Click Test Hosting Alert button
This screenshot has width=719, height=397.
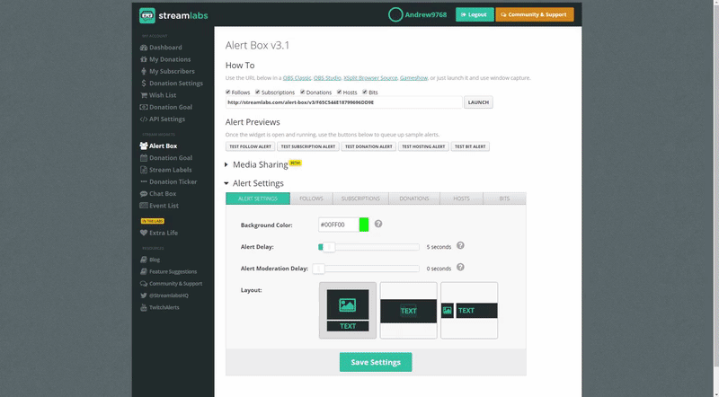click(423, 146)
